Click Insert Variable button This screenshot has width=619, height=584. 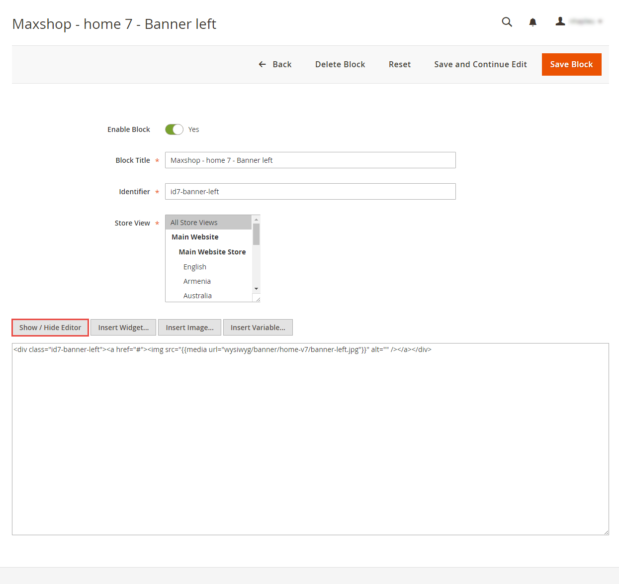[x=258, y=328]
